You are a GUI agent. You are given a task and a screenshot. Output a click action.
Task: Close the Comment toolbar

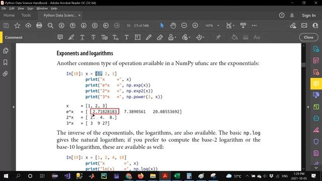308,37
